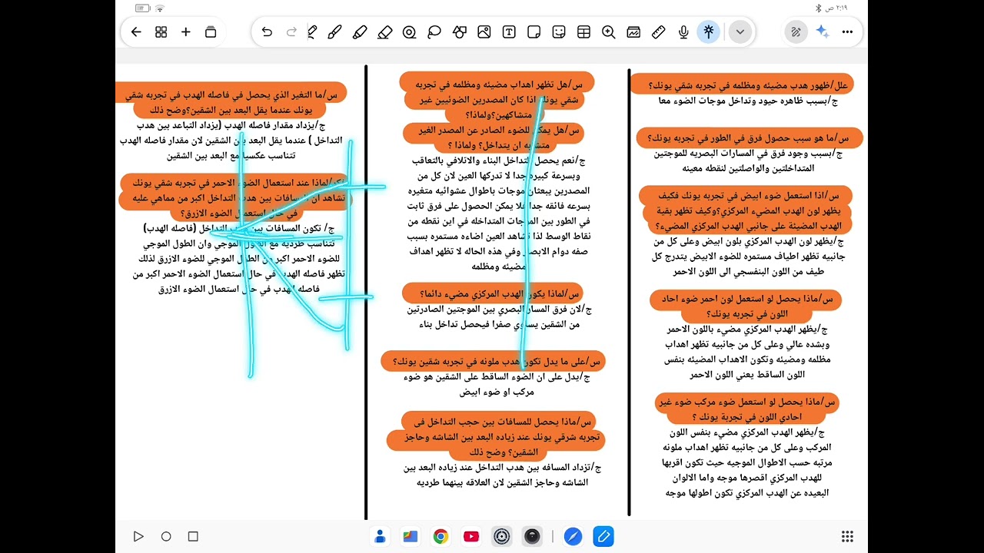Add a sticky note
Screen dimensions: 984x553
click(x=534, y=32)
